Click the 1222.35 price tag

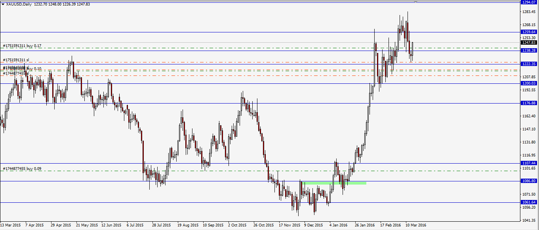[529, 64]
